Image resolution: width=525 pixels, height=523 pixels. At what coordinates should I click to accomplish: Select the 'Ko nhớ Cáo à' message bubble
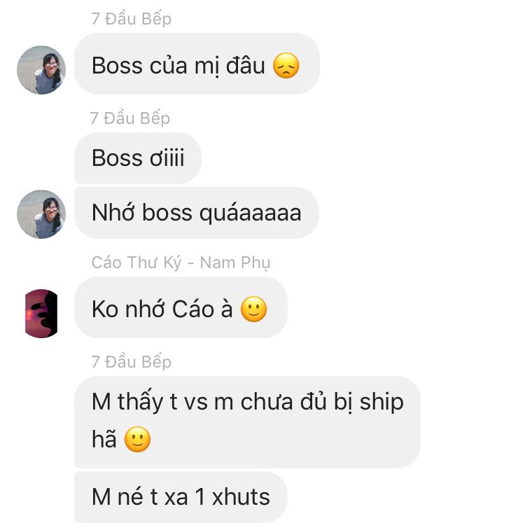[181, 307]
